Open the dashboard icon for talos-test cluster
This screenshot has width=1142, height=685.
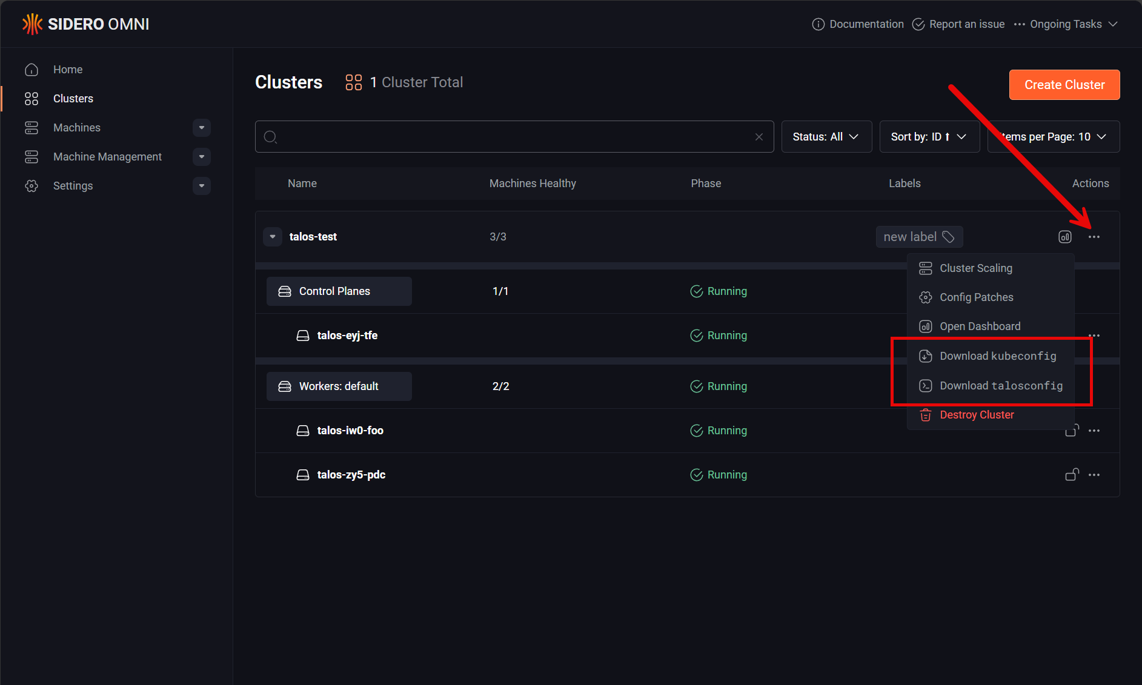(x=1065, y=236)
